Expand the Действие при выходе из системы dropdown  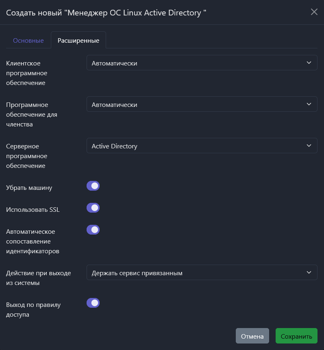pyautogui.click(x=202, y=273)
